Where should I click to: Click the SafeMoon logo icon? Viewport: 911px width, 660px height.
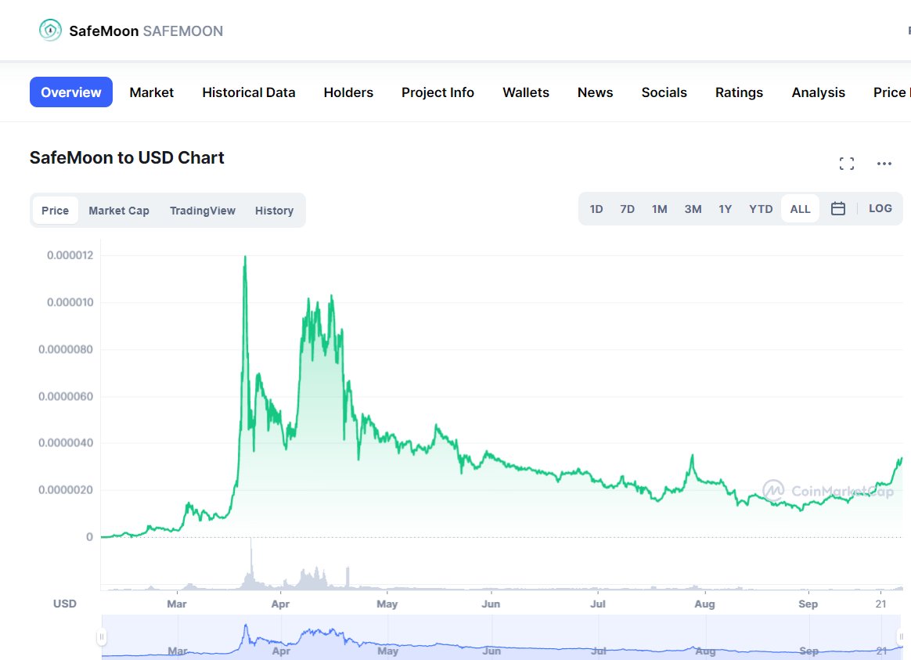coord(50,31)
